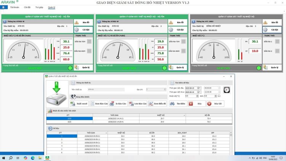Image resolution: width=286 pixels, height=161 pixels.
Task: Click the clock icon beside time fields
Action: pyautogui.click(x=227, y=90)
